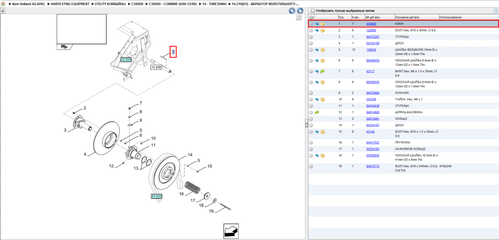The width and height of the screenshot is (499, 240).
Task: Click blue replacement arrow for part 140045
Action: click(x=317, y=50)
